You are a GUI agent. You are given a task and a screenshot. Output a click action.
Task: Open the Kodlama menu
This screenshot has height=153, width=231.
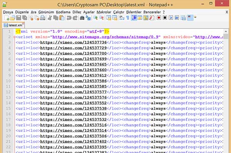(63, 12)
